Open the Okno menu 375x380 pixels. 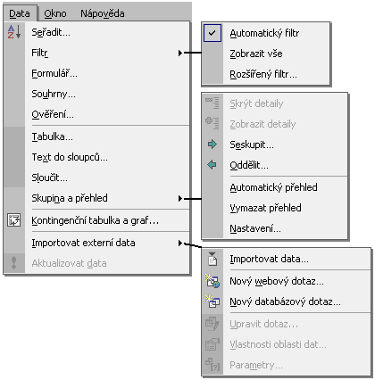coord(55,13)
